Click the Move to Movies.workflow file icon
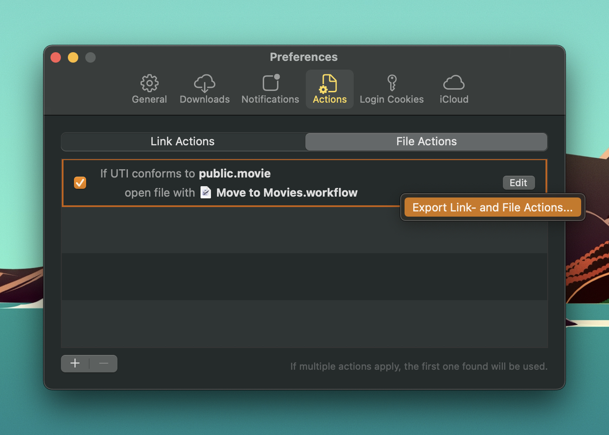This screenshot has height=435, width=609. (x=206, y=192)
